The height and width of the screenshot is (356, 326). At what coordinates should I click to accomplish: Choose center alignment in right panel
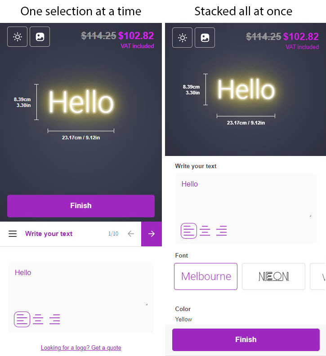205,231
